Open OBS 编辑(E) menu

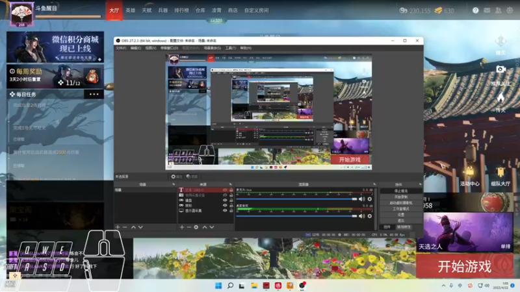pos(136,48)
